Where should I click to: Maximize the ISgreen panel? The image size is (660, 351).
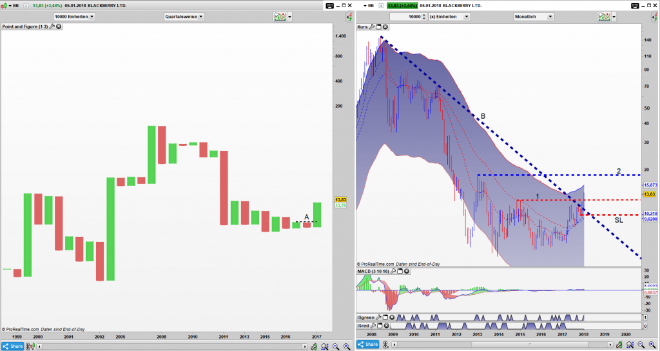click(385, 317)
